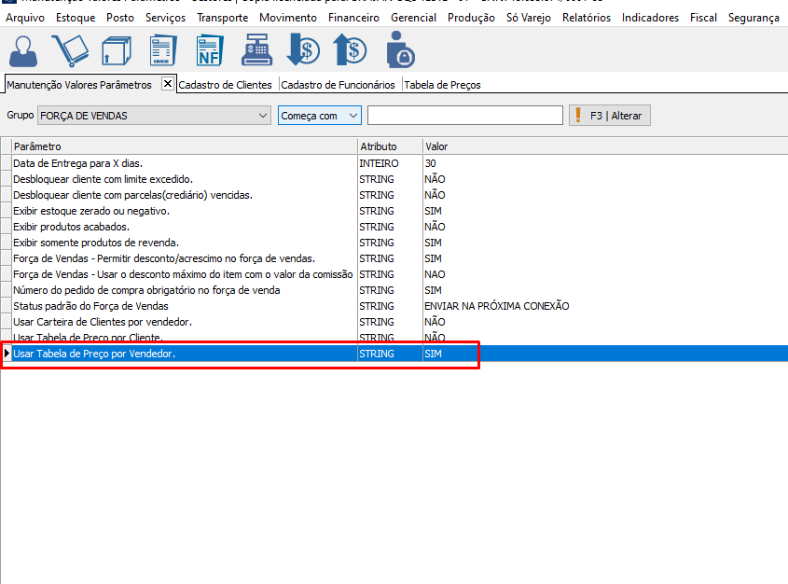Open the NF invoice icon
The height and width of the screenshot is (584, 788).
point(210,49)
